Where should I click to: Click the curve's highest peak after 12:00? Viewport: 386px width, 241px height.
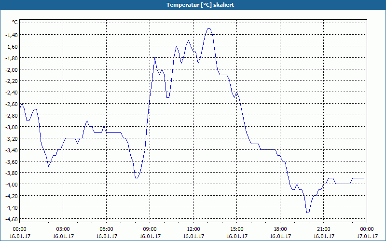tap(209, 29)
